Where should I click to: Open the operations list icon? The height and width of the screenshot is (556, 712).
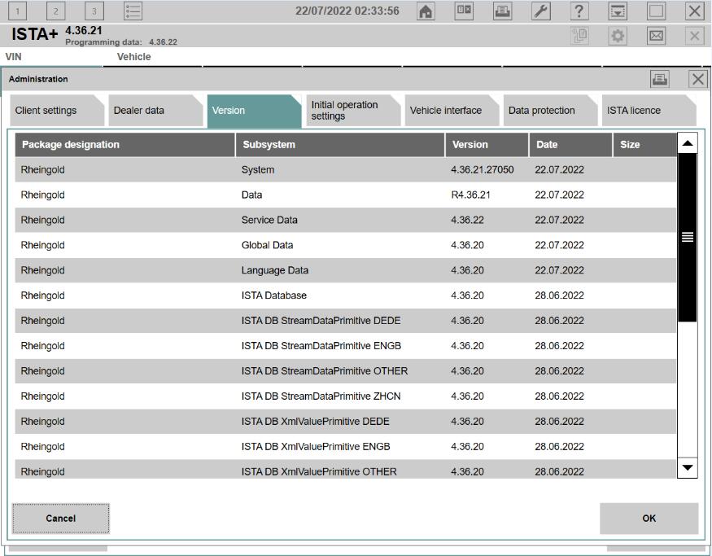pyautogui.click(x=133, y=11)
